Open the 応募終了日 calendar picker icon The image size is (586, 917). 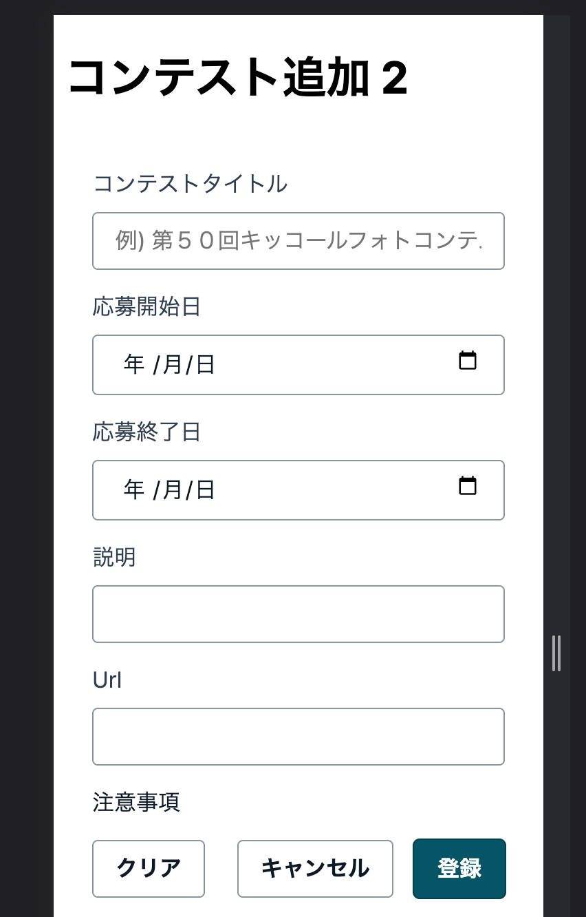tap(468, 485)
